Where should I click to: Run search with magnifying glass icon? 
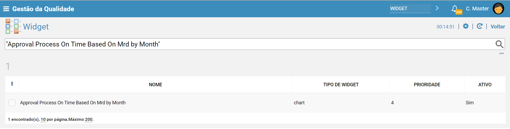coord(499,44)
